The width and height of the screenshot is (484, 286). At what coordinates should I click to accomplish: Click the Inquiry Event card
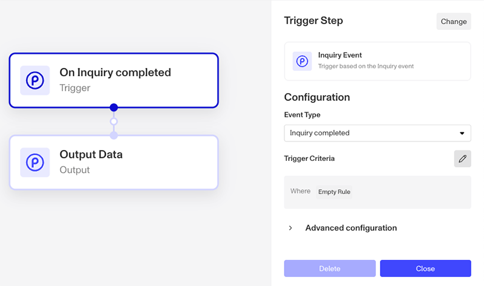pos(378,61)
